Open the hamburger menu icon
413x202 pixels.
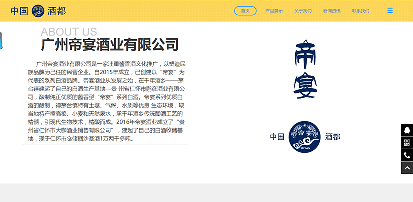pyautogui.click(x=390, y=11)
